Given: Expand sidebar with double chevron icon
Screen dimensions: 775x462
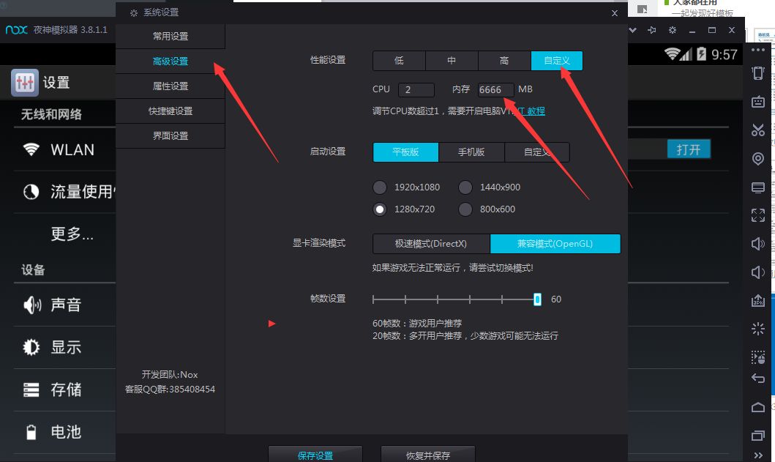Looking at the screenshot, I should click(758, 455).
